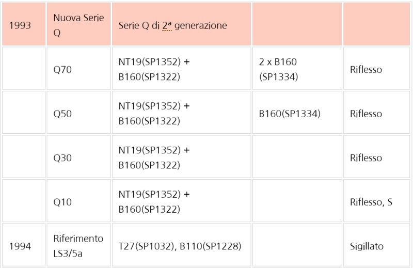Click the "2 x B160 (SP1334)" cell

point(279,69)
